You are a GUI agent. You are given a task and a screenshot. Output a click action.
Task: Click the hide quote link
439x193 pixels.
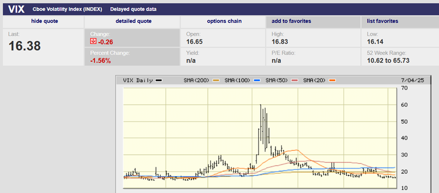coord(45,21)
